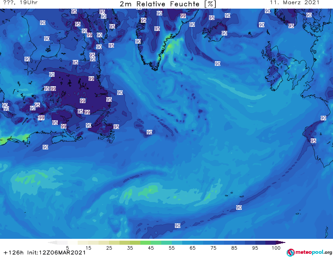Click the '5' value on the color scale
The width and height of the screenshot is (333, 257).
click(x=67, y=248)
